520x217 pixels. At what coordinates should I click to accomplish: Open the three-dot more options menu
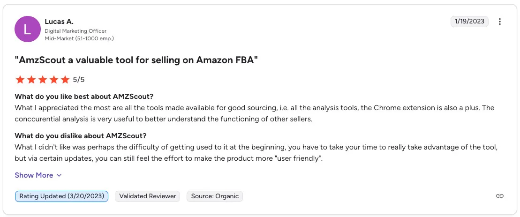(499, 22)
